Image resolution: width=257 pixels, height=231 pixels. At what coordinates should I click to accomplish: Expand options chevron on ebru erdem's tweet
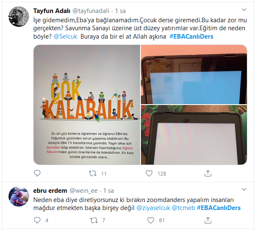(244, 189)
